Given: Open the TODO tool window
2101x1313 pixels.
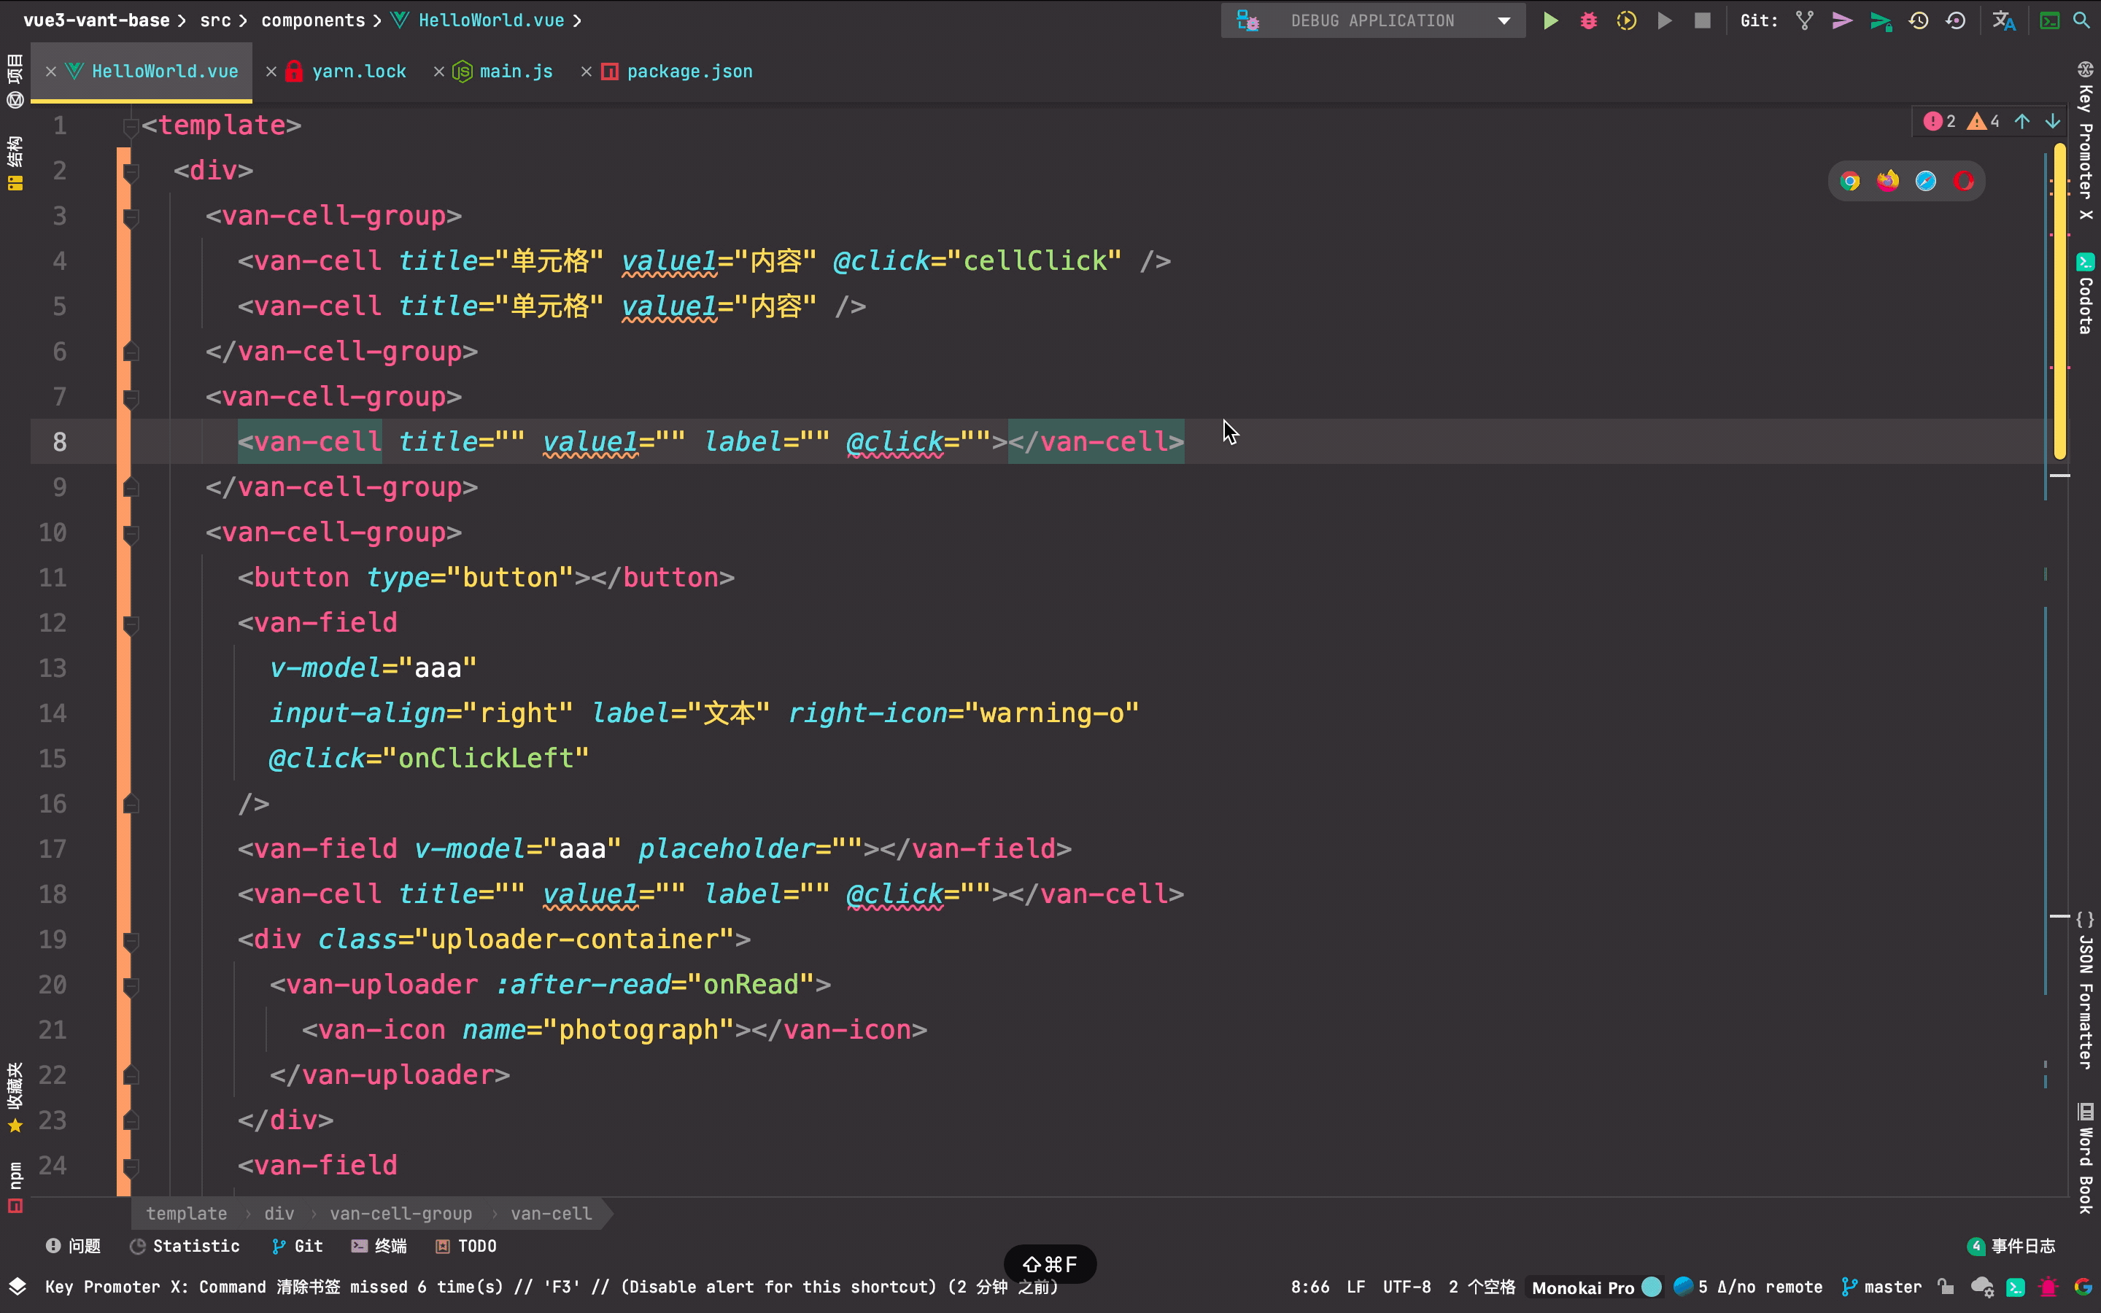Looking at the screenshot, I should tap(466, 1246).
